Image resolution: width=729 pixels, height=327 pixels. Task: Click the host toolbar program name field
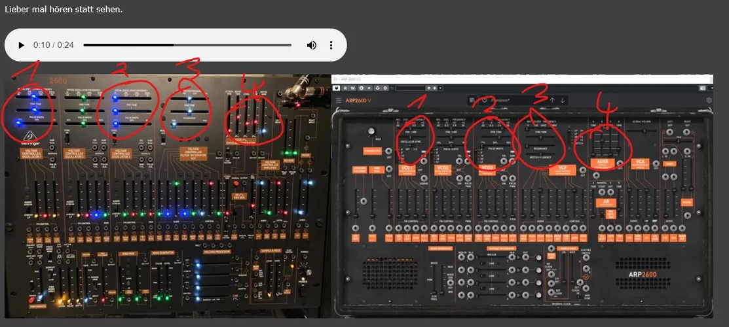(x=411, y=88)
